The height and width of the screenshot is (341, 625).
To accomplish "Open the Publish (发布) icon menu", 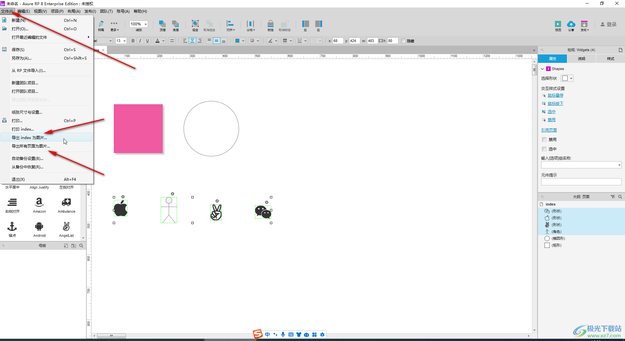I will click(x=584, y=25).
